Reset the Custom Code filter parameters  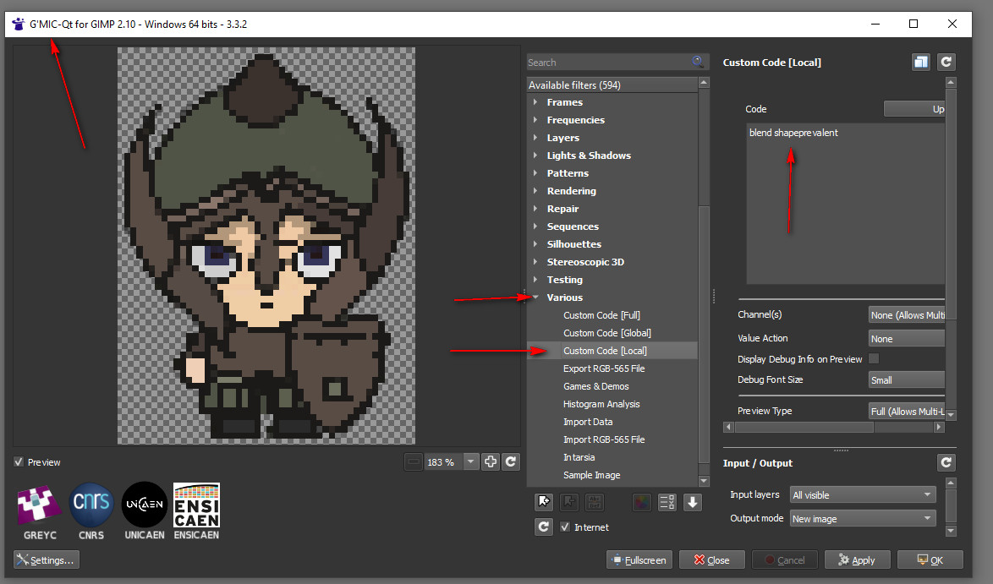(946, 62)
